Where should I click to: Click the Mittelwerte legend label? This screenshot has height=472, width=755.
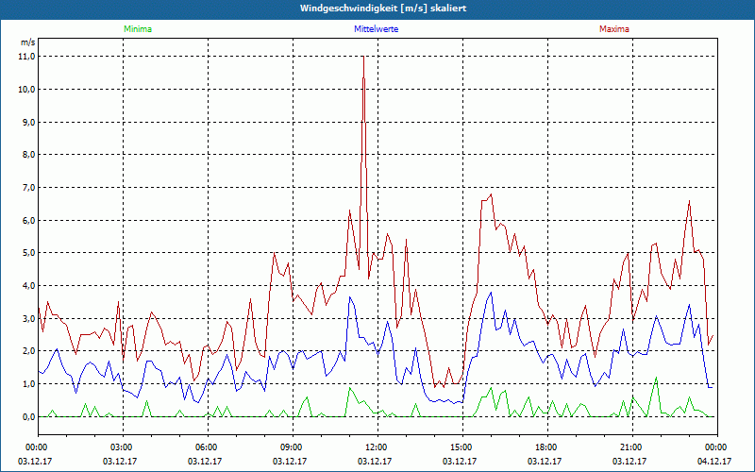coord(376,29)
